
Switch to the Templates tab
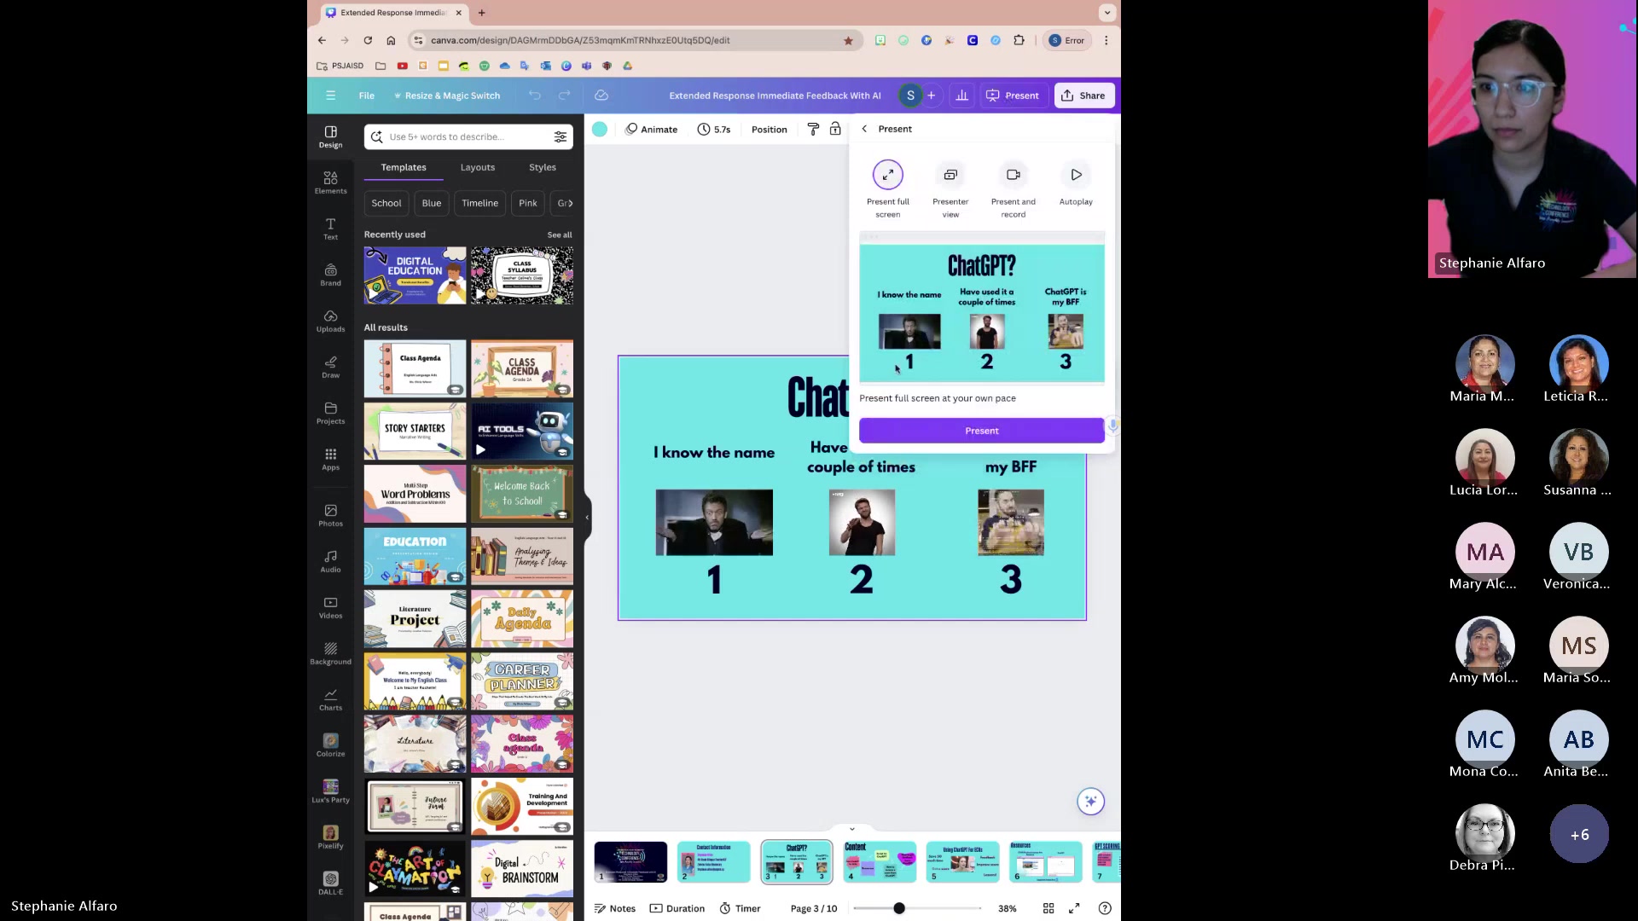[x=404, y=167]
